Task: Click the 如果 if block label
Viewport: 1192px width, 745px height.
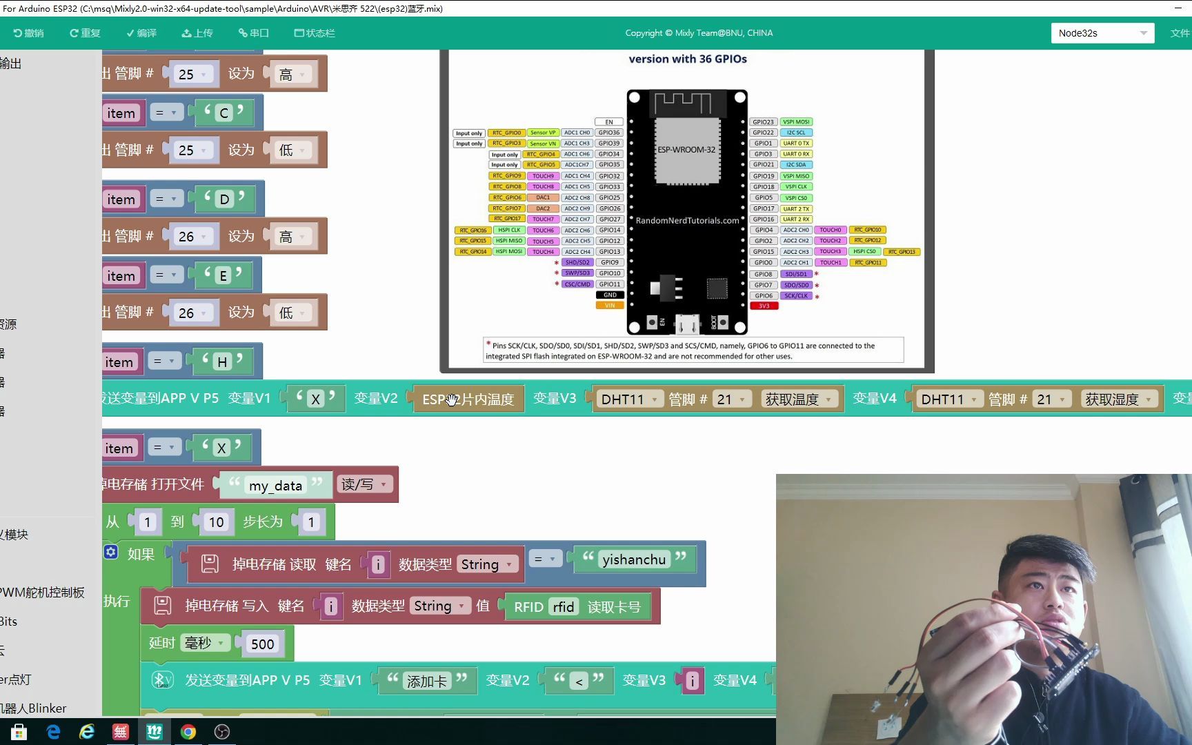Action: coord(141,554)
